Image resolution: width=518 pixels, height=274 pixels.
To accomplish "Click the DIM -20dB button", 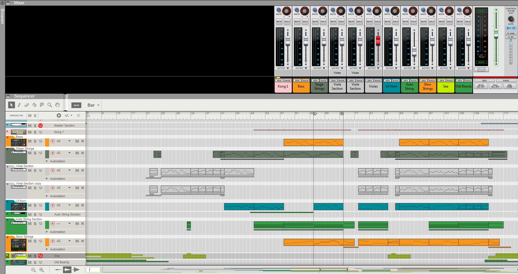I will tap(509, 86).
